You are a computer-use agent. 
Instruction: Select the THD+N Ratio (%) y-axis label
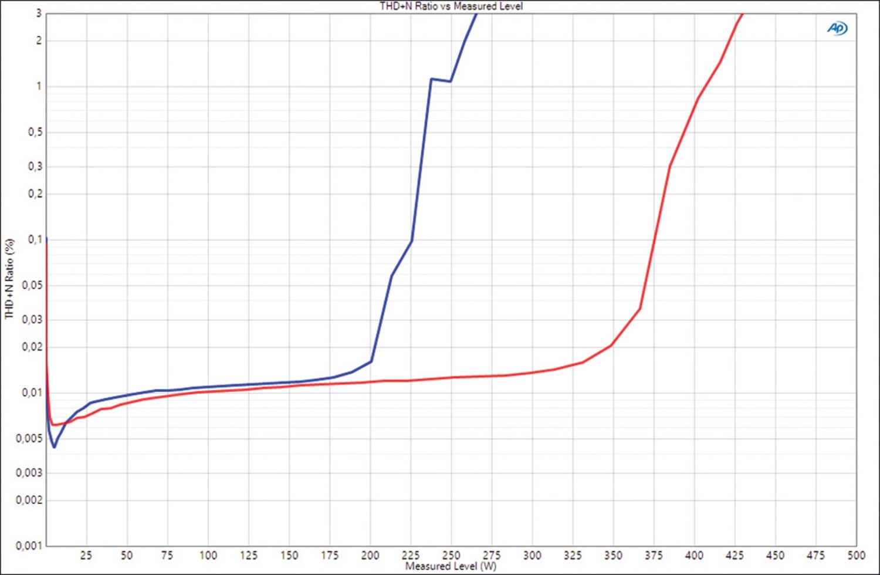point(9,278)
